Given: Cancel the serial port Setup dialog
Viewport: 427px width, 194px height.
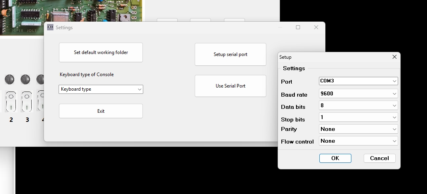Looking at the screenshot, I should [379, 158].
